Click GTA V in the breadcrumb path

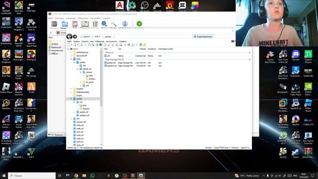(97, 36)
